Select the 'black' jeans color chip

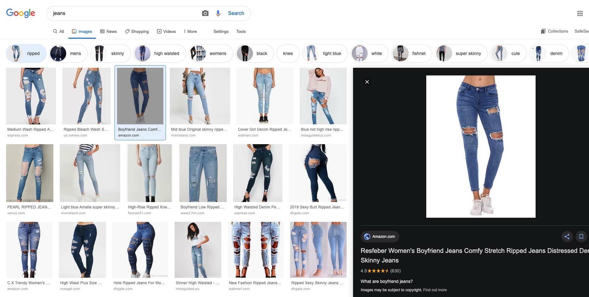coord(255,53)
